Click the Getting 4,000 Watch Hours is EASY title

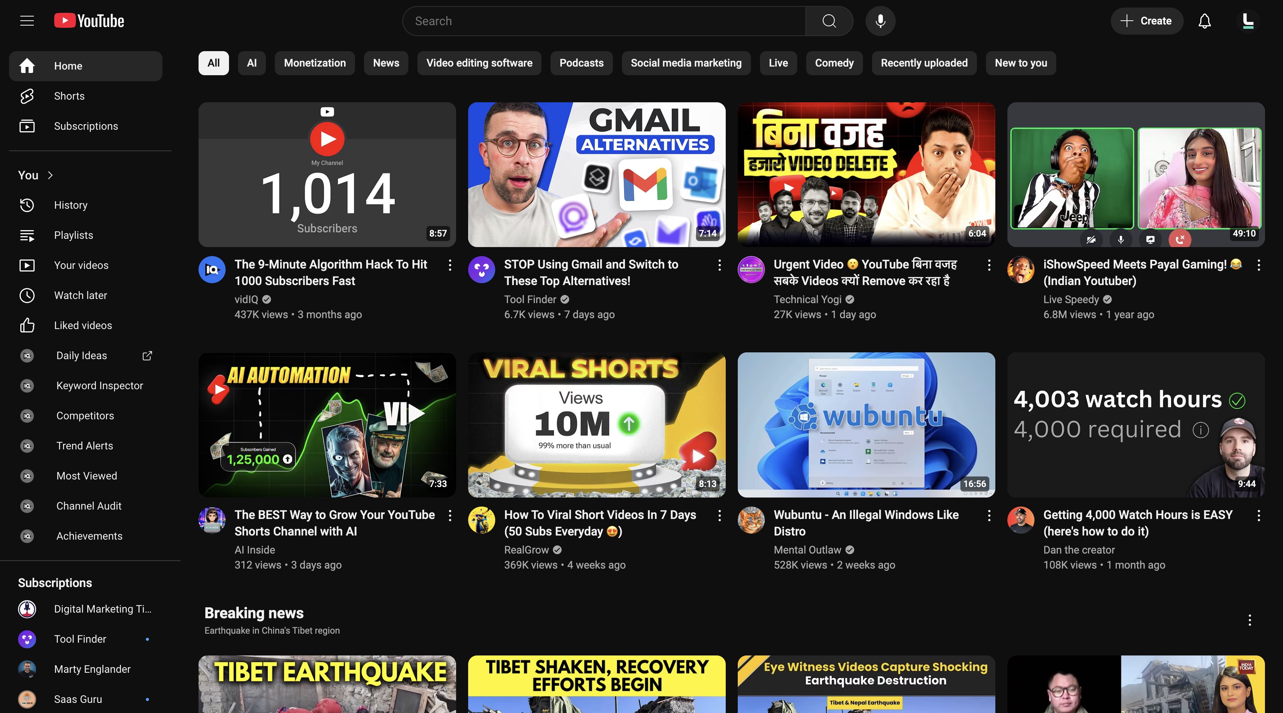(x=1137, y=523)
